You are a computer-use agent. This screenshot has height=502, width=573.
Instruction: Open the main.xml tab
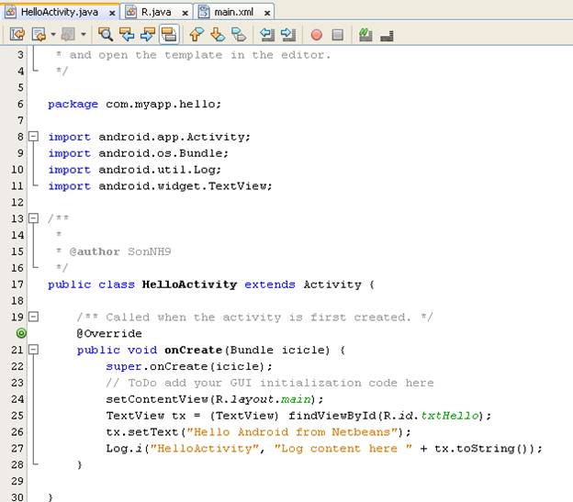[x=233, y=12]
